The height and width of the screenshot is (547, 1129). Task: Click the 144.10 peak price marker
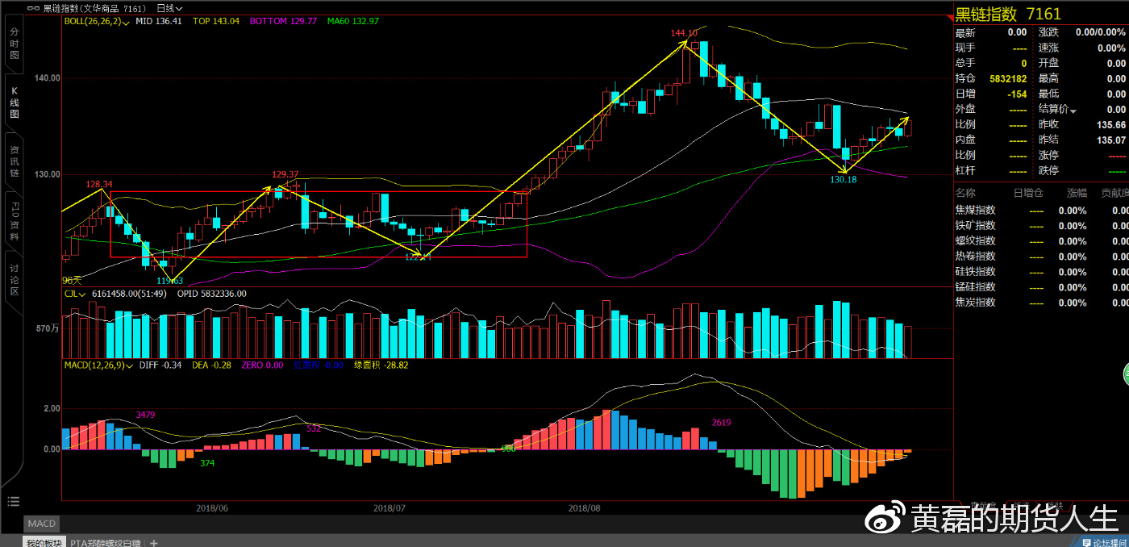(x=683, y=33)
